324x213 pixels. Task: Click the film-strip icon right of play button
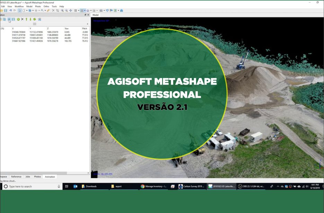click(13, 19)
